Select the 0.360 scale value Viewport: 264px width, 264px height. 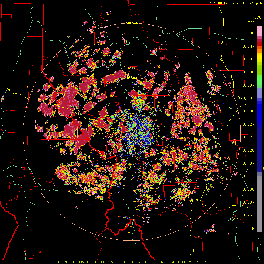click(248, 189)
